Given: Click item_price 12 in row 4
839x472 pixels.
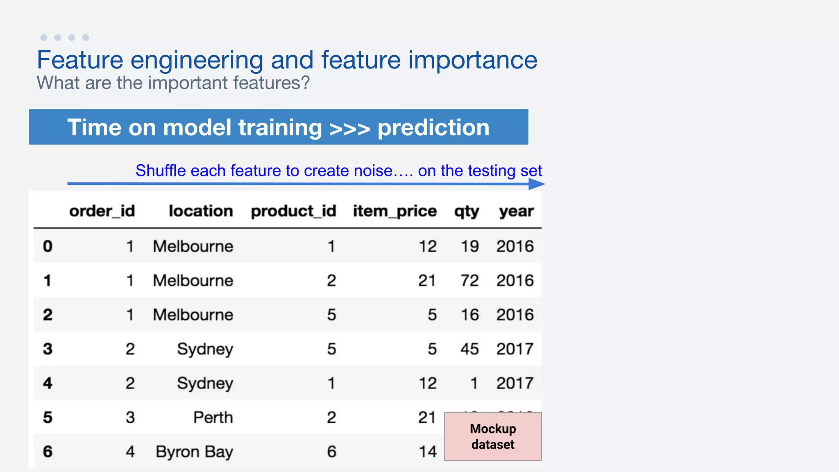Looking at the screenshot, I should click(x=427, y=383).
